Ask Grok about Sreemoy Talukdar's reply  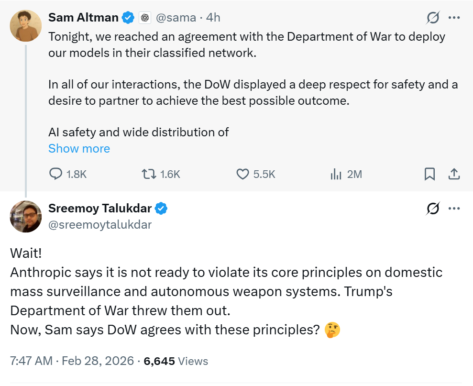click(x=432, y=208)
